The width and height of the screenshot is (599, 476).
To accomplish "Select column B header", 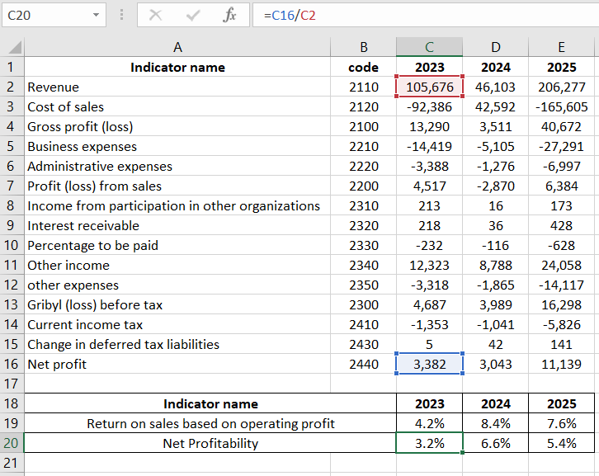I will coord(363,47).
